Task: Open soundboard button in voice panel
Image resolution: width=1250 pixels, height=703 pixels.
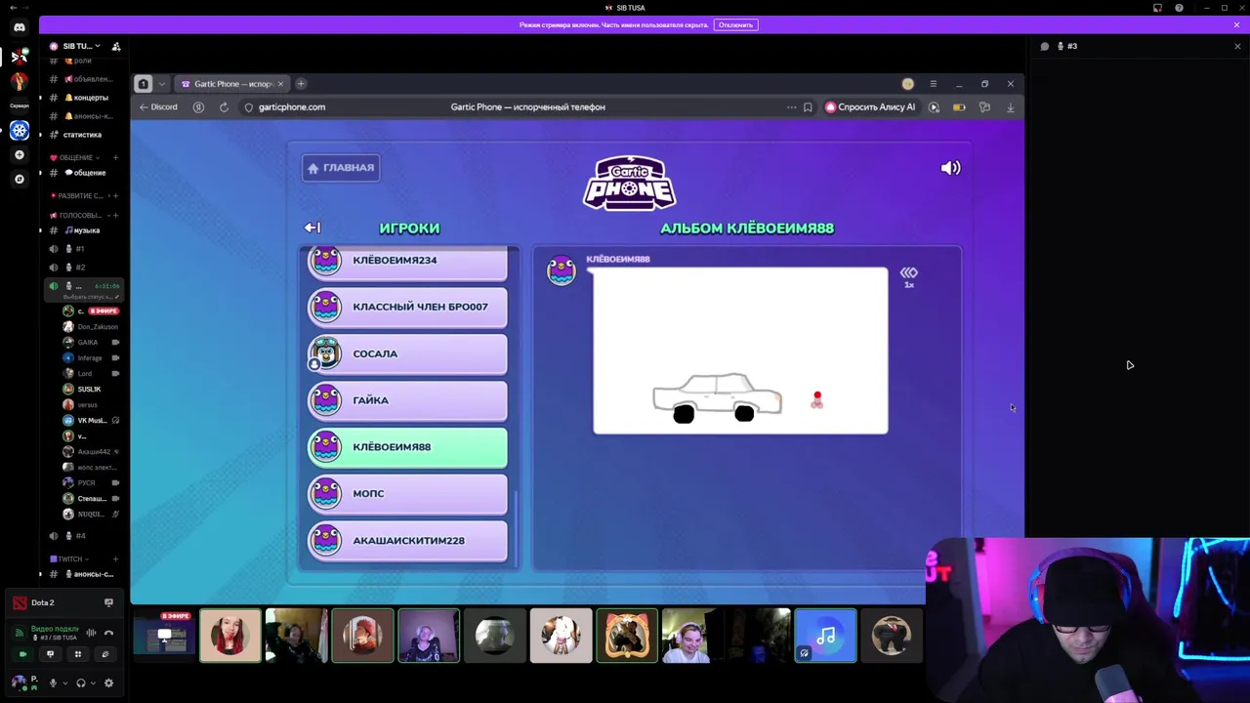Action: click(105, 654)
